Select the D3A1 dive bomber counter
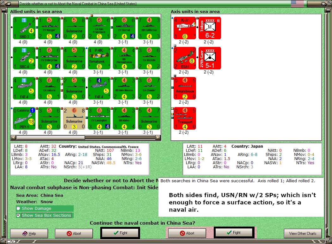Screen dimensions: 332x244 point(185,58)
